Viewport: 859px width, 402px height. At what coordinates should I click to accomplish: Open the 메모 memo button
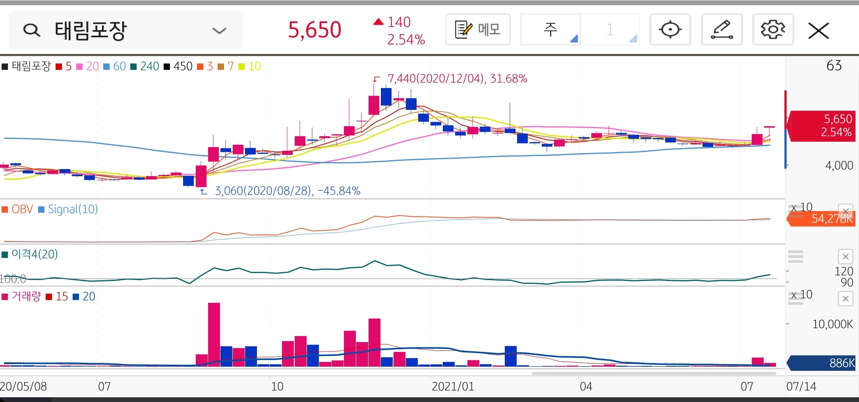point(478,29)
